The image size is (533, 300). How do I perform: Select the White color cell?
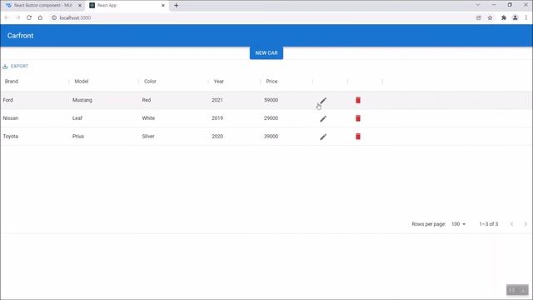click(148, 118)
